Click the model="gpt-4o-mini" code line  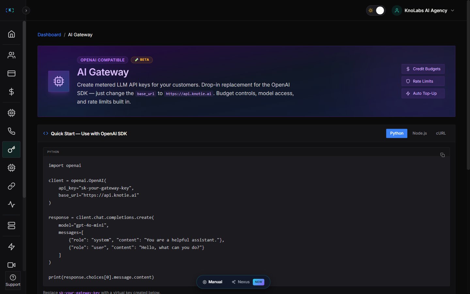[x=84, y=225]
